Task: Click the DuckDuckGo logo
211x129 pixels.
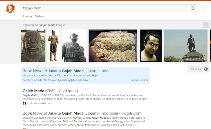Action: tap(10, 8)
